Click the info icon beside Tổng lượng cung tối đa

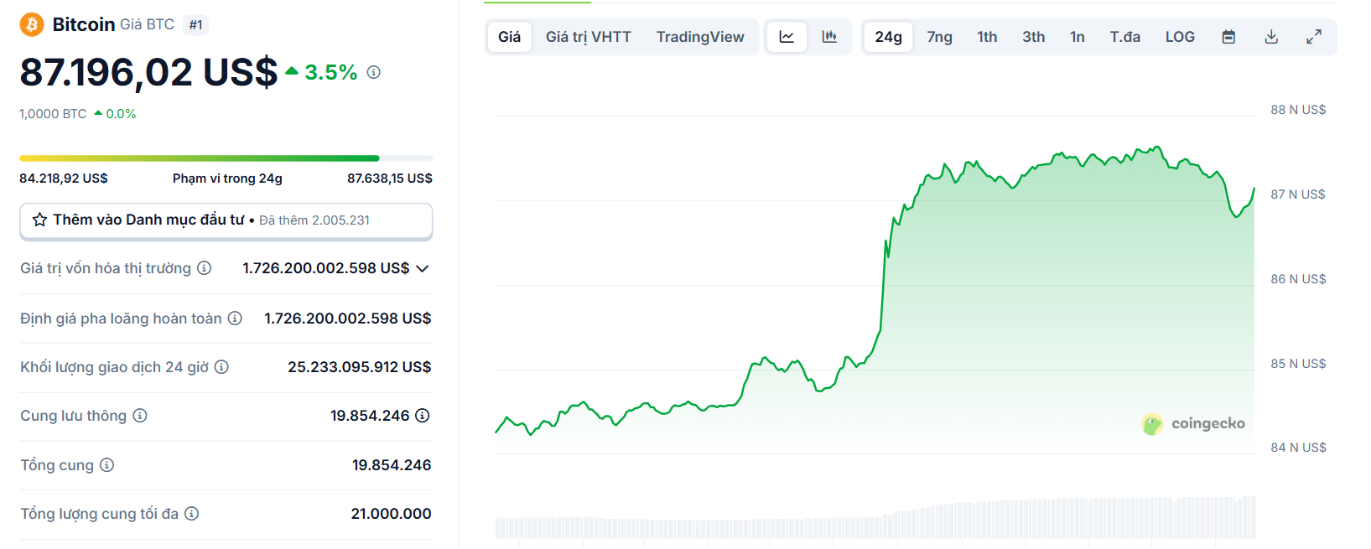click(x=192, y=514)
